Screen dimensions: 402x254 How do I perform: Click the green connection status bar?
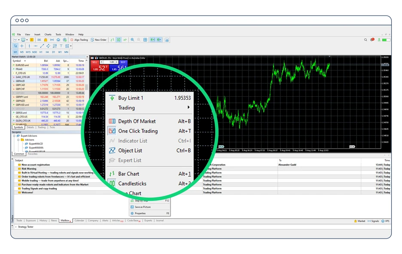click(386, 40)
